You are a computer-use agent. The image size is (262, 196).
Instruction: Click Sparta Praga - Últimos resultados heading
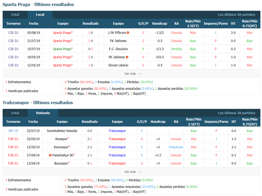(38, 4)
